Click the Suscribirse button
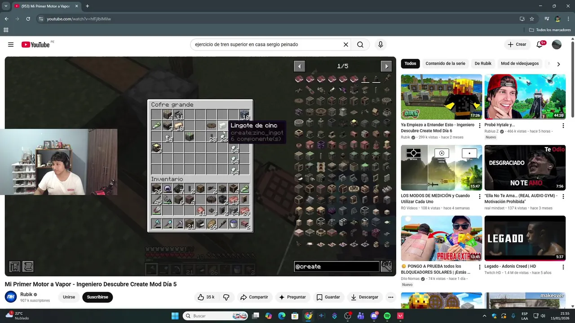 (97, 297)
